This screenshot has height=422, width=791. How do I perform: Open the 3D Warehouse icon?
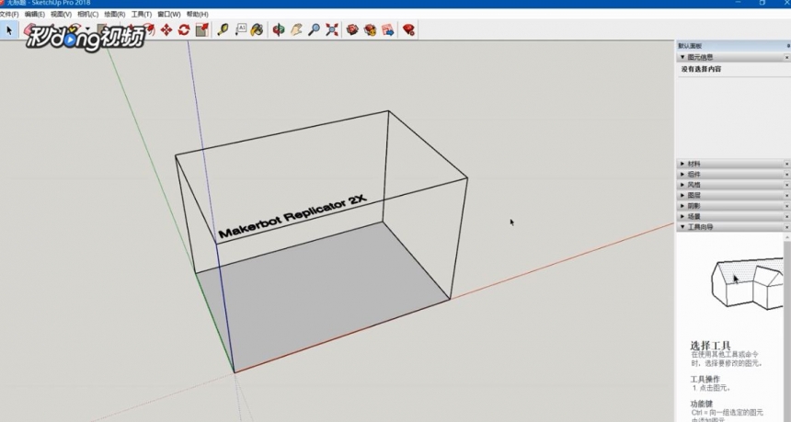[352, 30]
